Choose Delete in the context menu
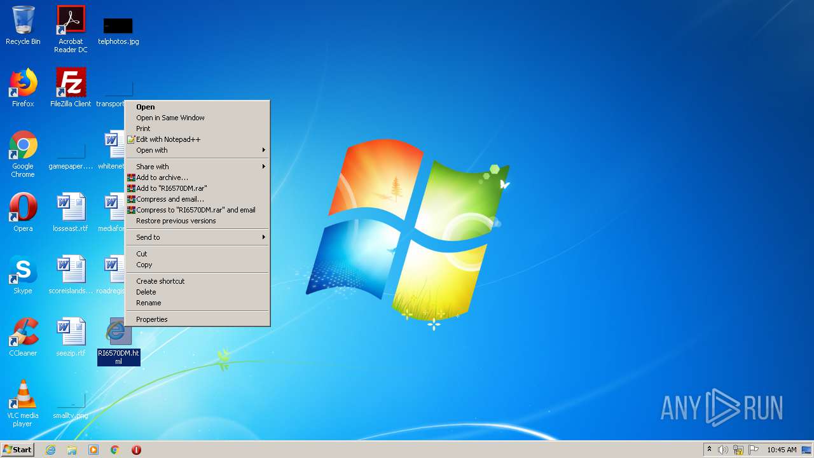 198,292
